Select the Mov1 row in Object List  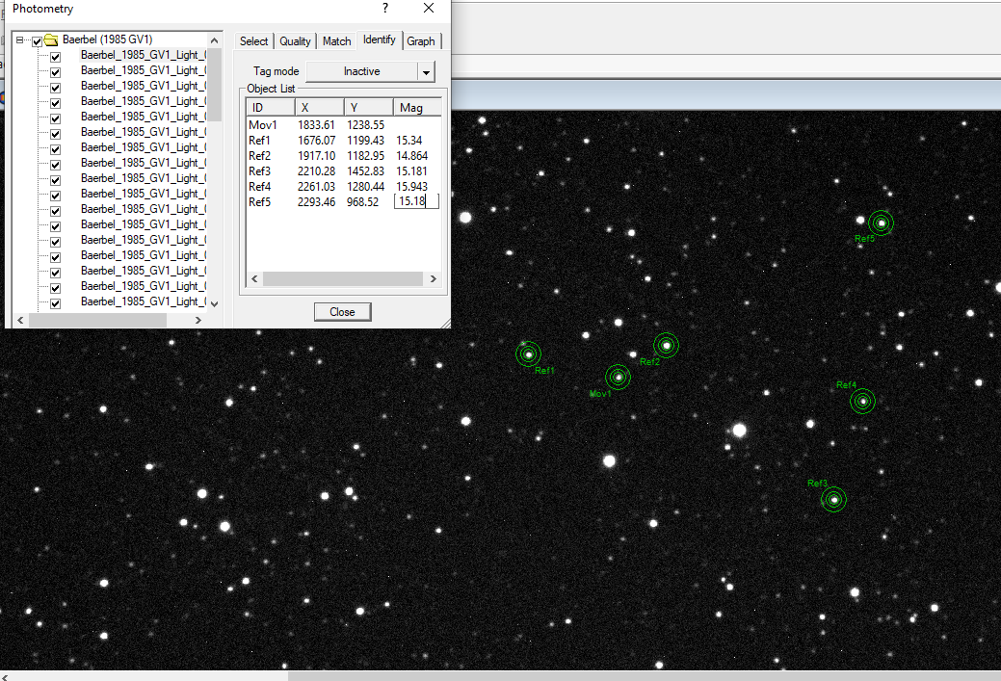click(343, 125)
